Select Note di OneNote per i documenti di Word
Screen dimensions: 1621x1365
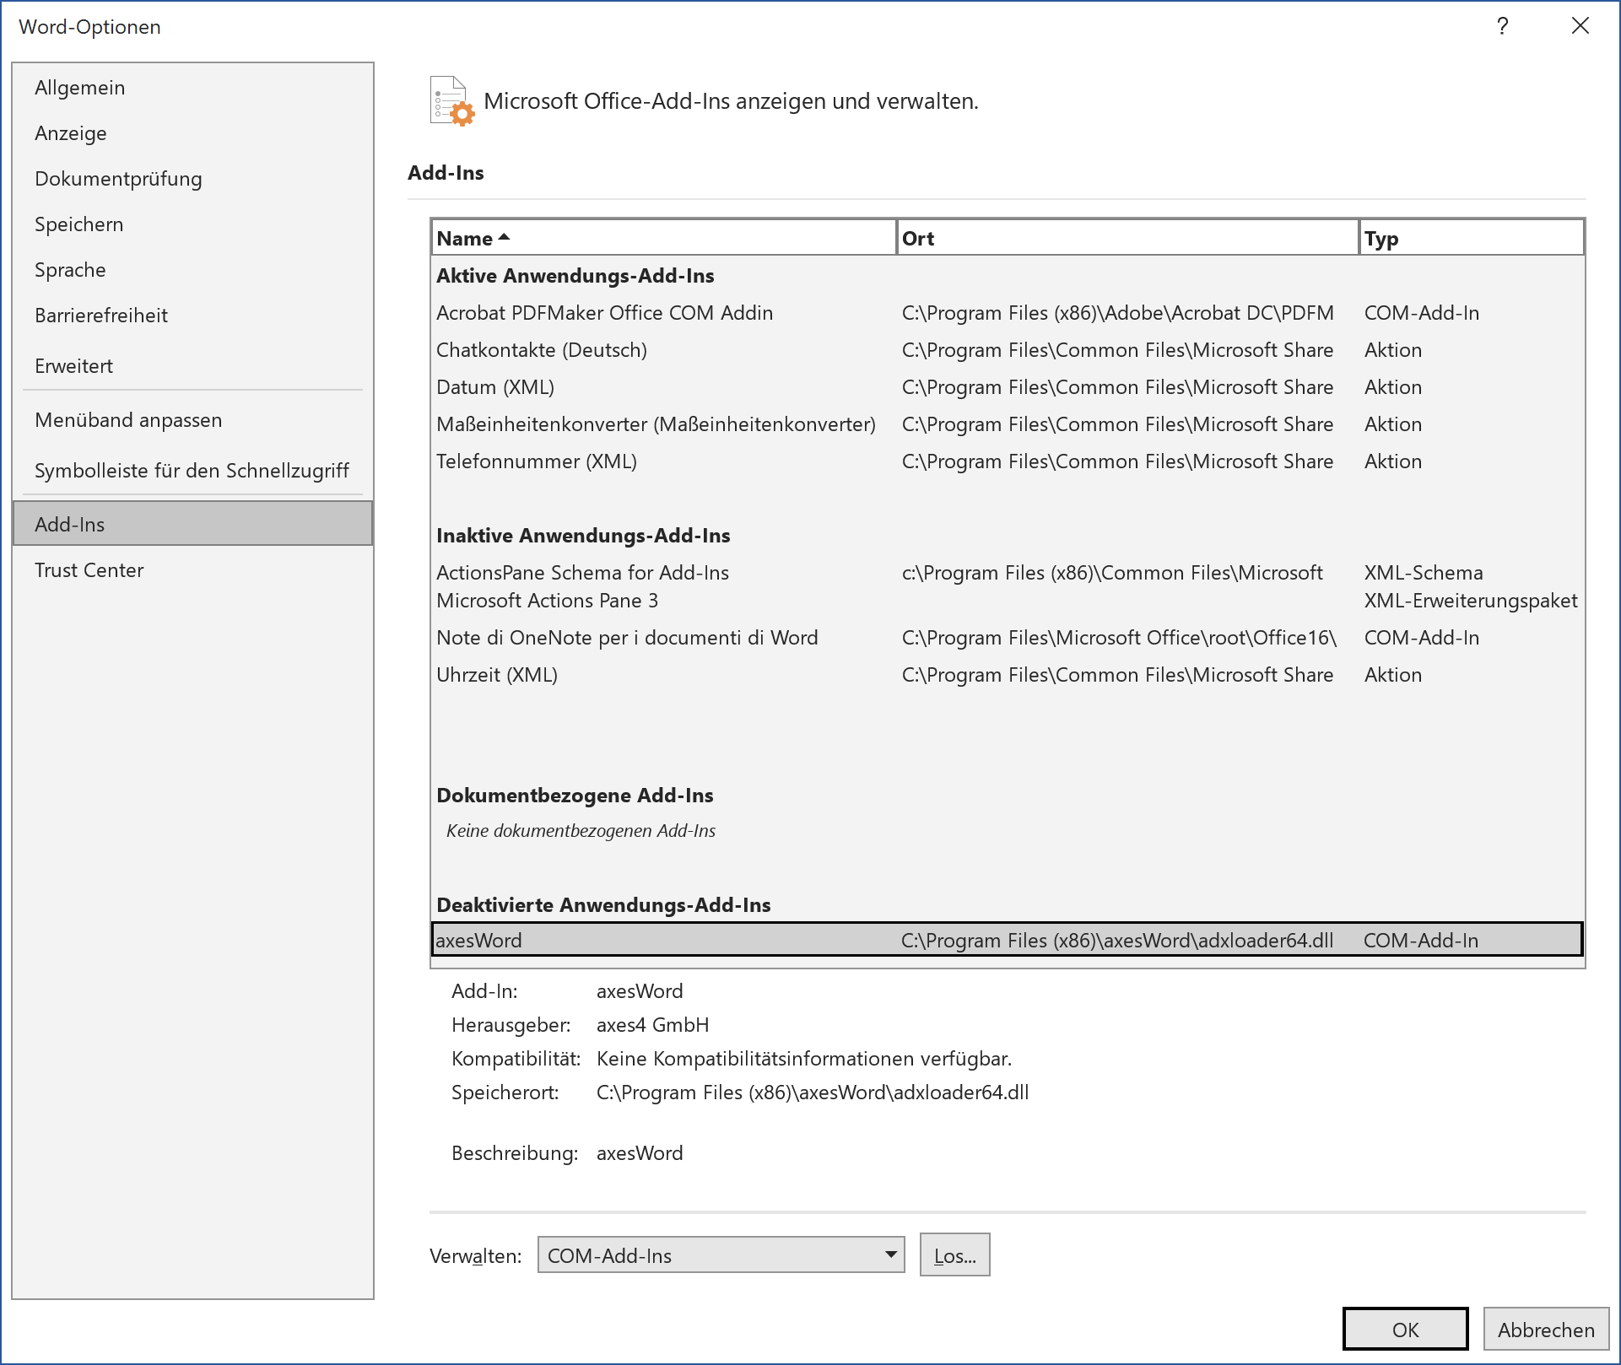tap(1008, 638)
